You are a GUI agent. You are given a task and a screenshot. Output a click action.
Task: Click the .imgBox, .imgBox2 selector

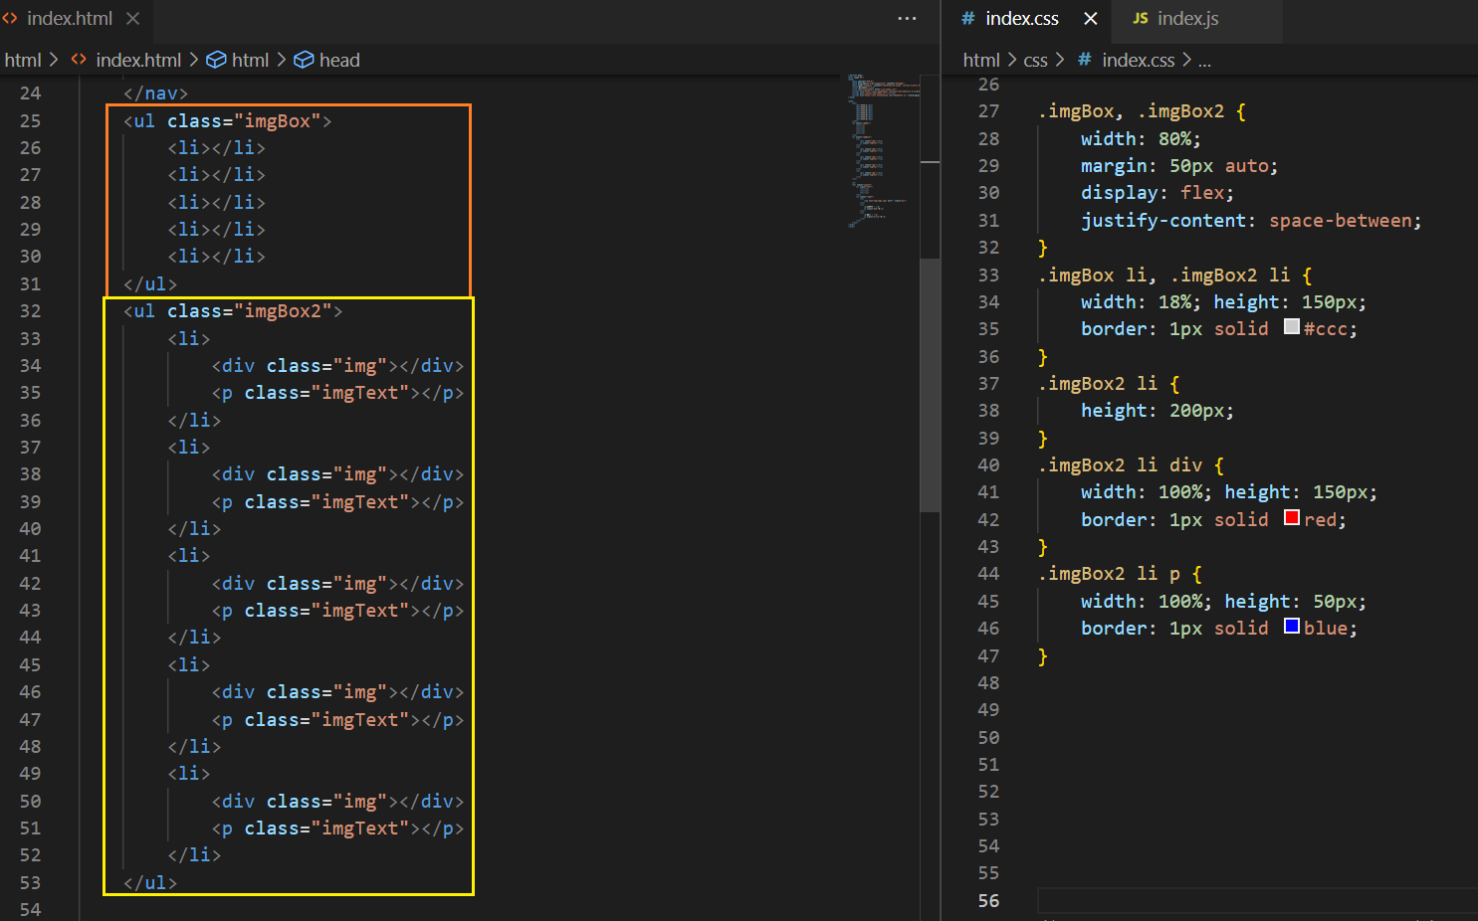[1131, 111]
